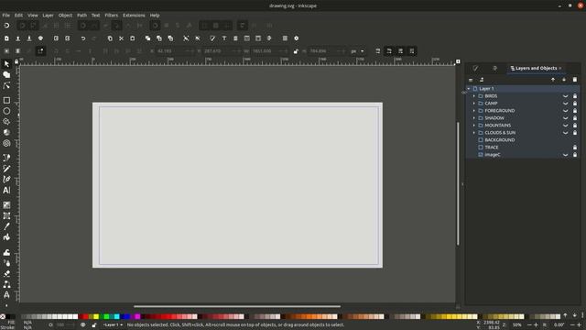Toggle lock on TRACE object
The image size is (586, 330).
point(575,147)
